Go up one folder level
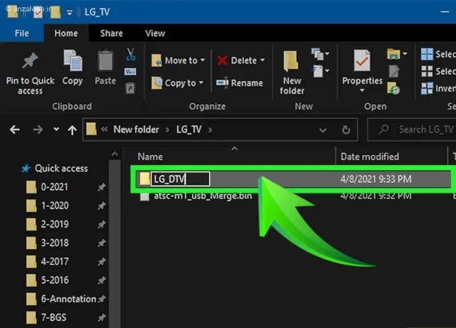This screenshot has height=328, width=456. click(x=72, y=130)
